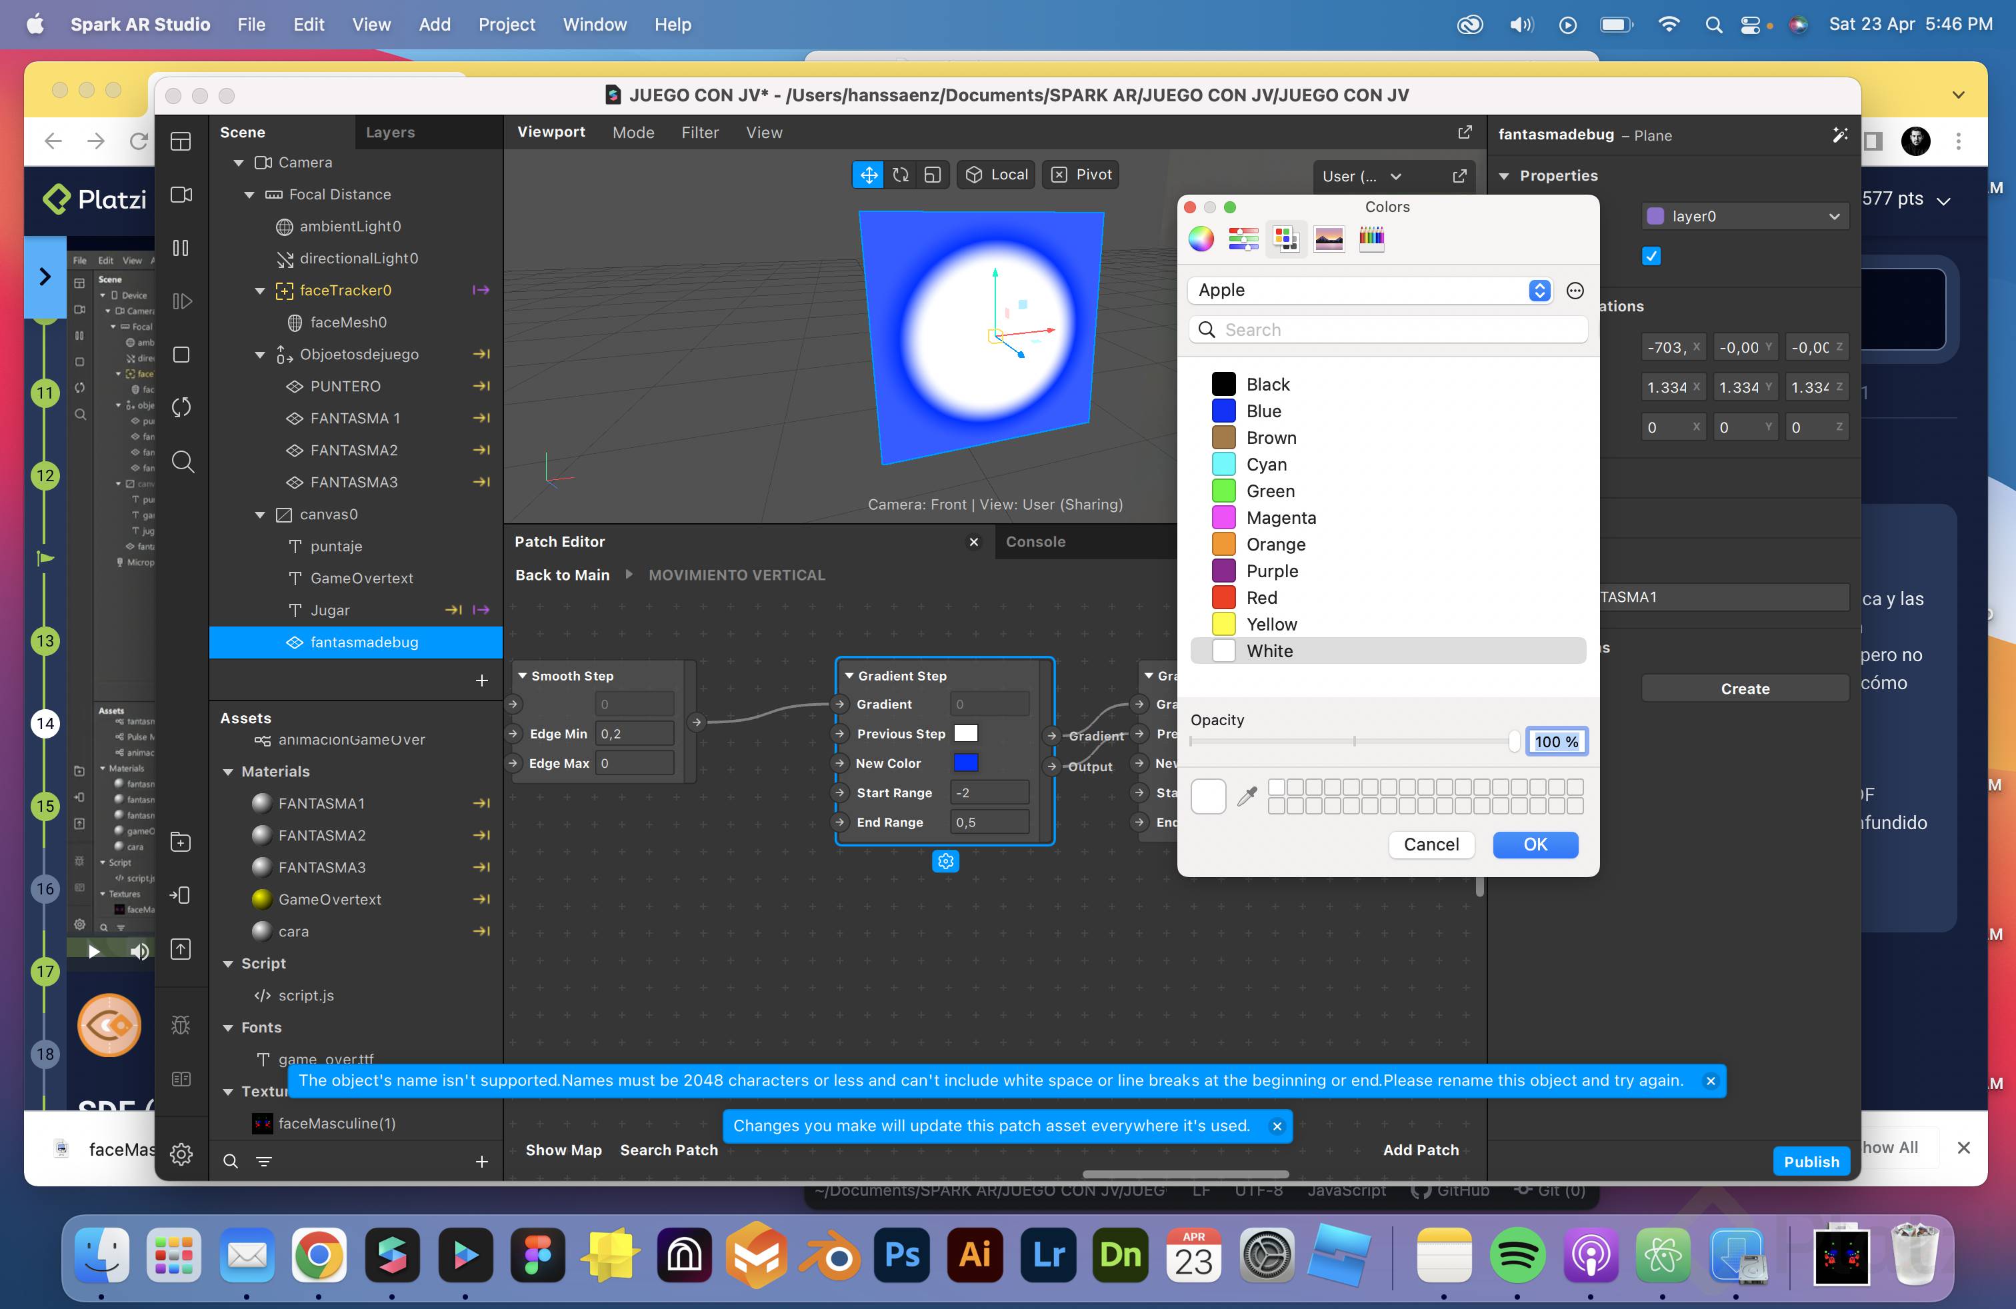Click the Previous Step white swatch
The width and height of the screenshot is (2016, 1309).
965,733
